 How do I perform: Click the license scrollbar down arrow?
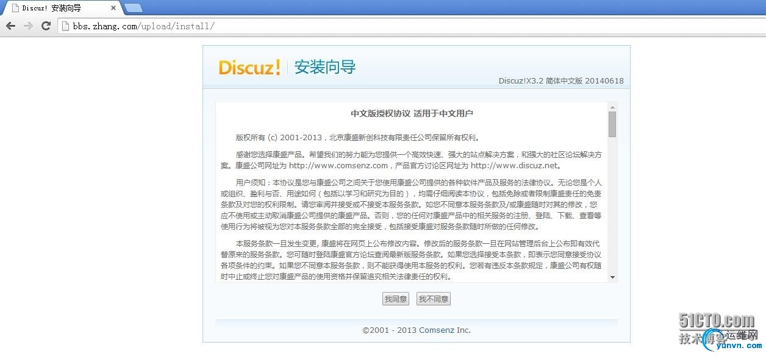612,277
